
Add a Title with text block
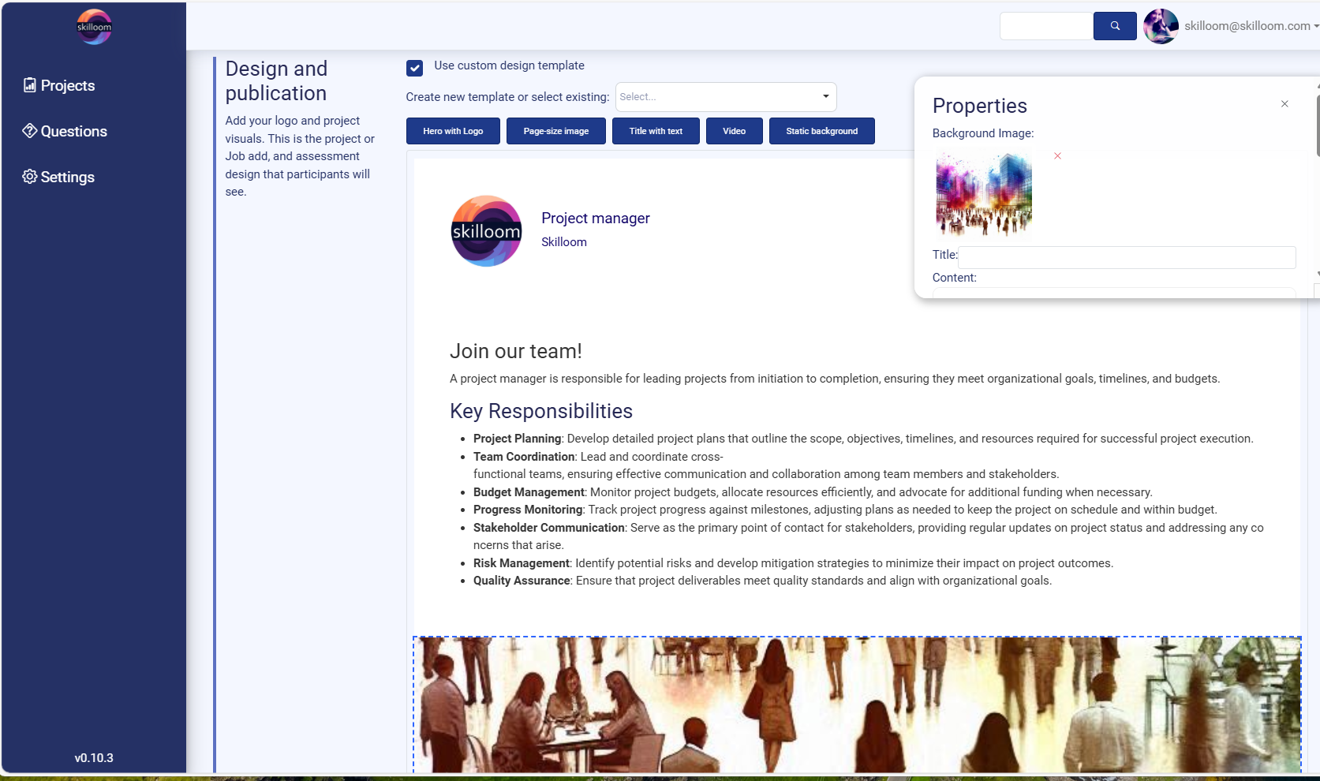(x=656, y=131)
